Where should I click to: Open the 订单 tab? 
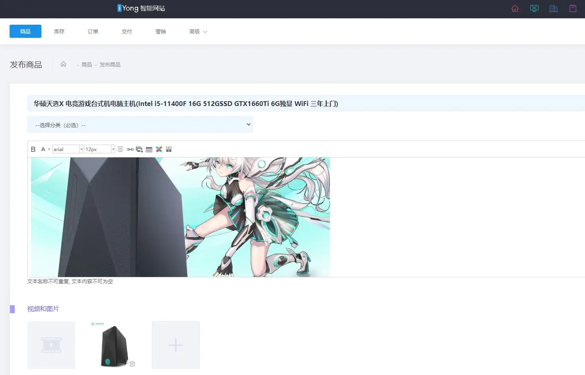93,31
